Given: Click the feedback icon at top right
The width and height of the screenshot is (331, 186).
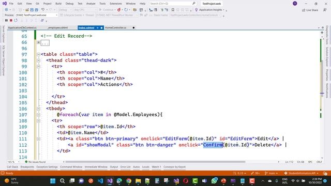Looking at the screenshot, I should pos(325,10).
